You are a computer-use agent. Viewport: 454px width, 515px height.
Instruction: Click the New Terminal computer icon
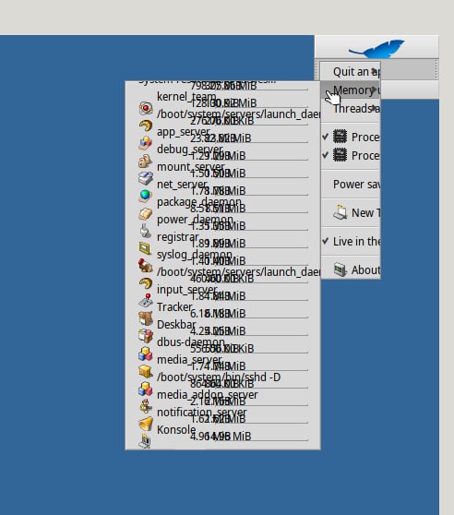[x=340, y=212]
